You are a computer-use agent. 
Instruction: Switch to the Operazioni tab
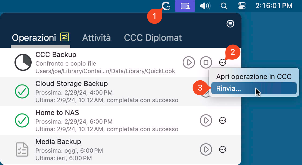coord(34,38)
